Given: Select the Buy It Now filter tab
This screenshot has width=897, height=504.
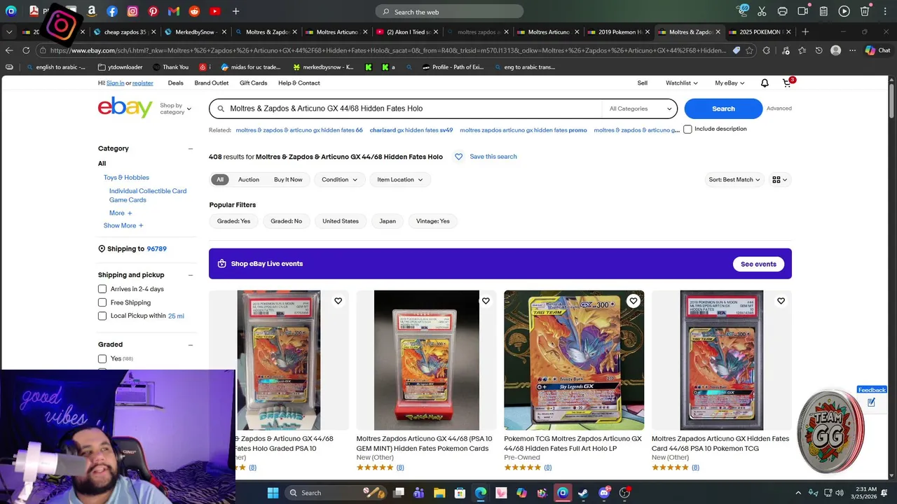Looking at the screenshot, I should pyautogui.click(x=288, y=180).
